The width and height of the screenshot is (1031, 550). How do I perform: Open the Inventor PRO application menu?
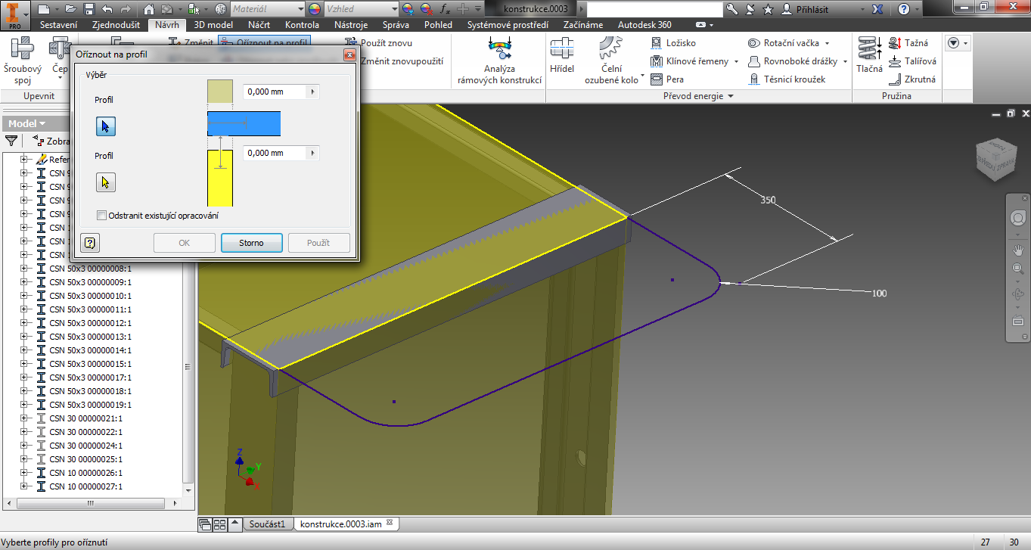15,14
